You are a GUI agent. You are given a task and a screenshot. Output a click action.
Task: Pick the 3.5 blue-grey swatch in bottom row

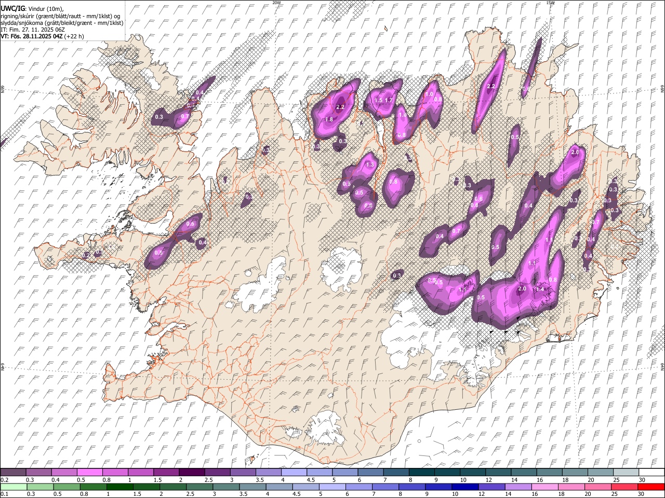tap(253, 487)
